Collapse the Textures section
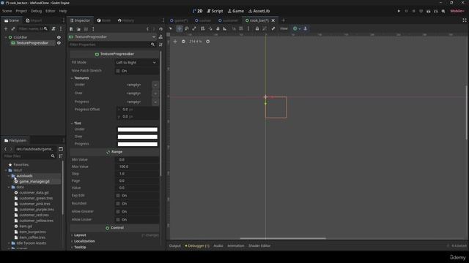The width and height of the screenshot is (469, 263). pyautogui.click(x=81, y=78)
